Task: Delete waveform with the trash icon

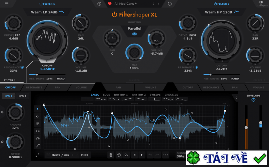Action: [x=111, y=155]
